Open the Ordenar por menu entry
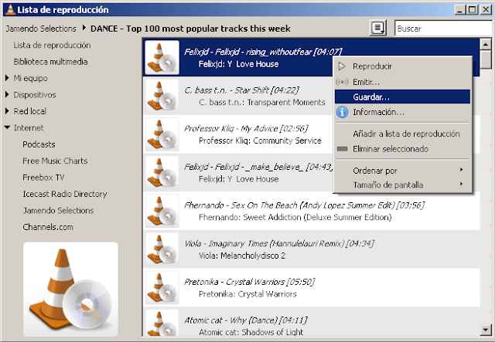The image size is (495, 342). pyautogui.click(x=403, y=171)
